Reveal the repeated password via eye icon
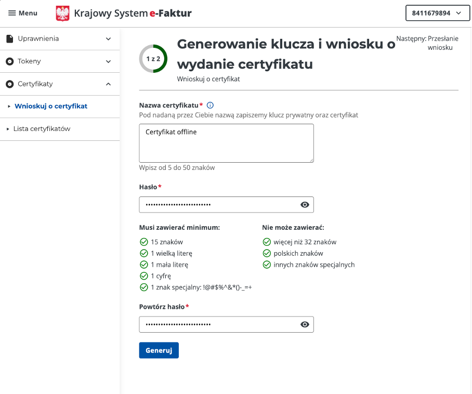 point(305,324)
